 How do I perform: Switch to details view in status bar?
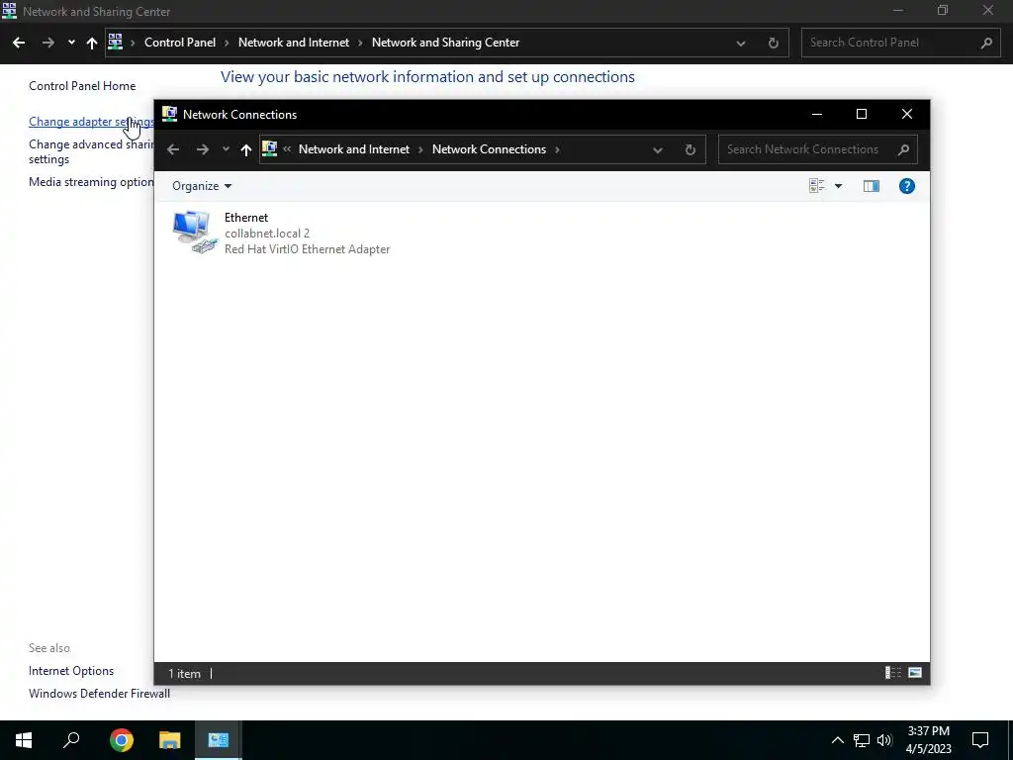coord(893,673)
